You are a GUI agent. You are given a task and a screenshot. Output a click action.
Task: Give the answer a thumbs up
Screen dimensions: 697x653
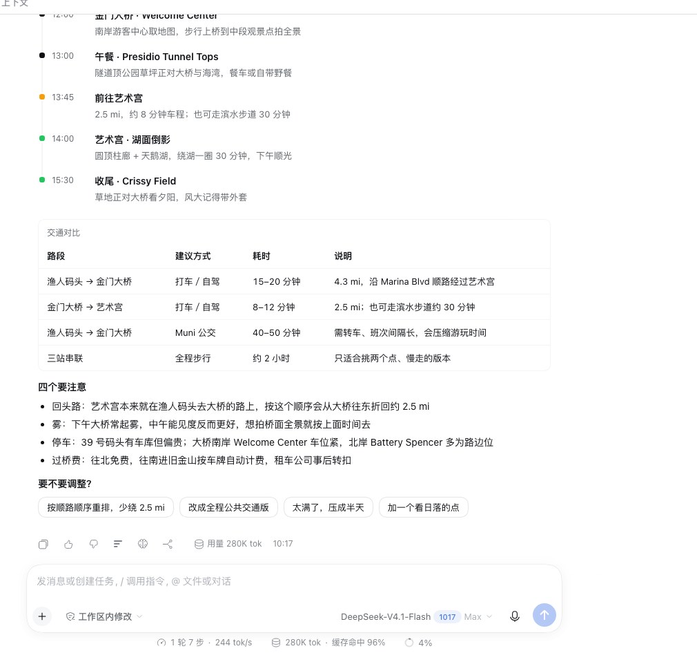coord(68,544)
